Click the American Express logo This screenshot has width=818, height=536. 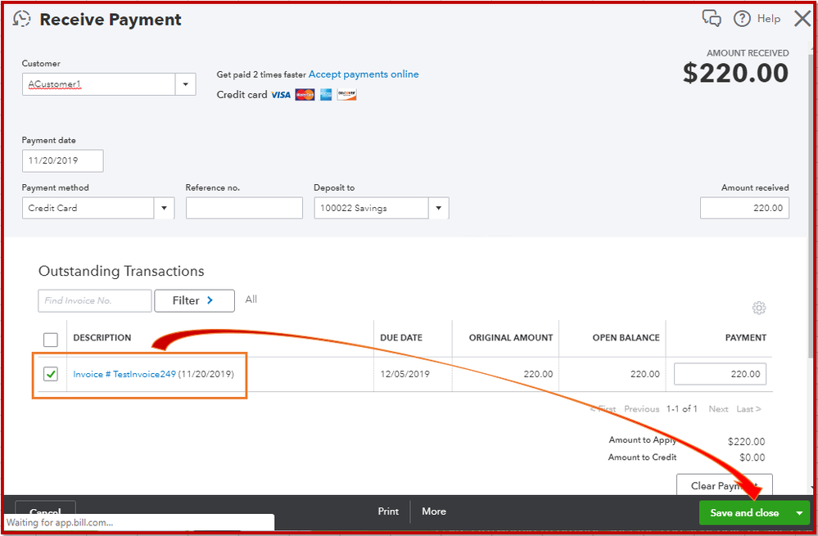(326, 95)
